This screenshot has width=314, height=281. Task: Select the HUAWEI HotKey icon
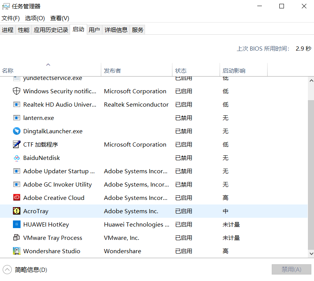click(x=16, y=224)
